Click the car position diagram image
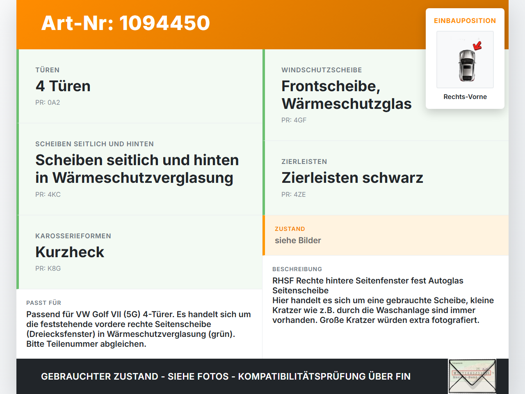Screen dimensions: 525x394 click(465, 60)
